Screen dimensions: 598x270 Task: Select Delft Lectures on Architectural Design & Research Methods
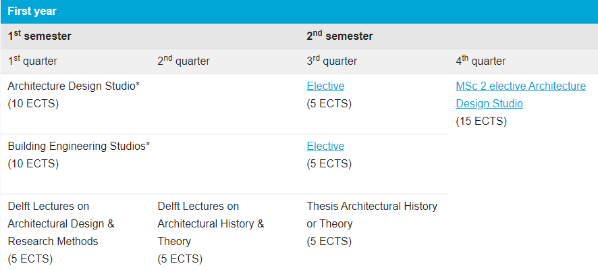[x=61, y=223]
